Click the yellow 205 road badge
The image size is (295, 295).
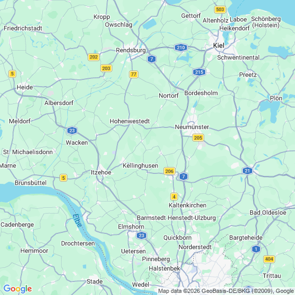tap(198, 138)
